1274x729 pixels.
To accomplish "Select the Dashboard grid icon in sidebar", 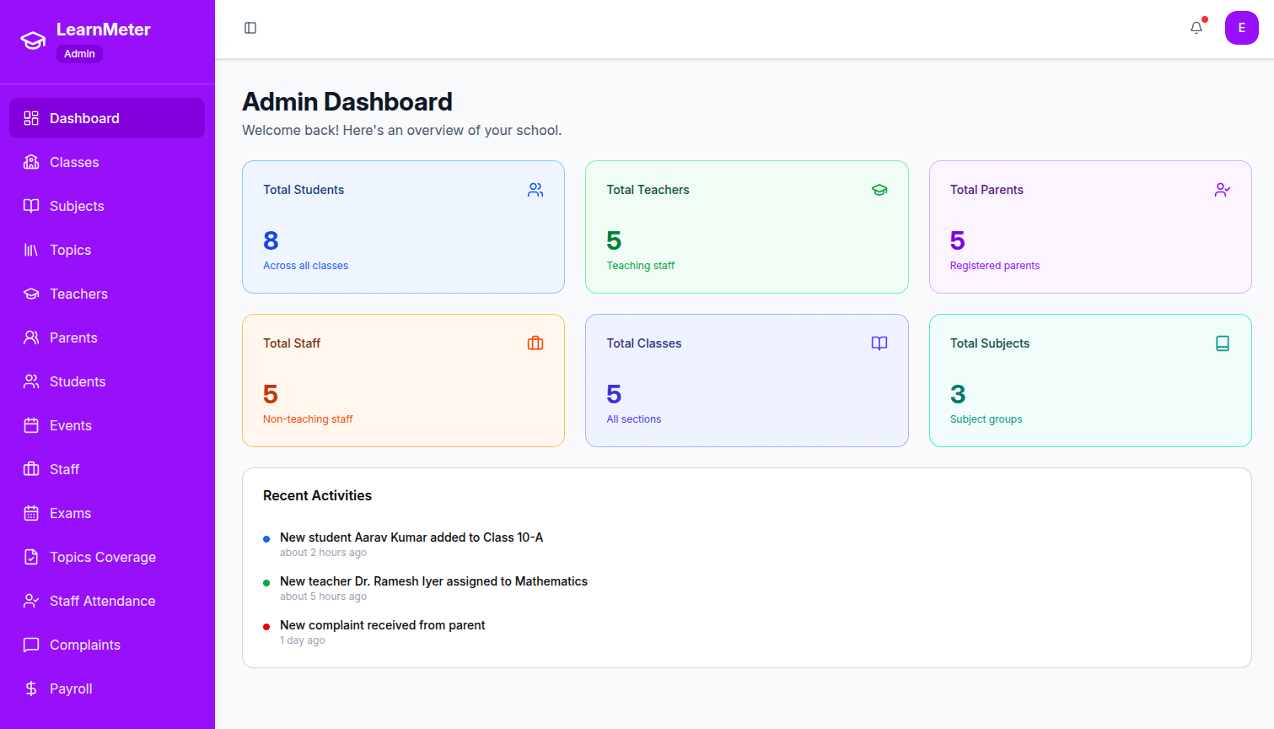I will pyautogui.click(x=31, y=118).
